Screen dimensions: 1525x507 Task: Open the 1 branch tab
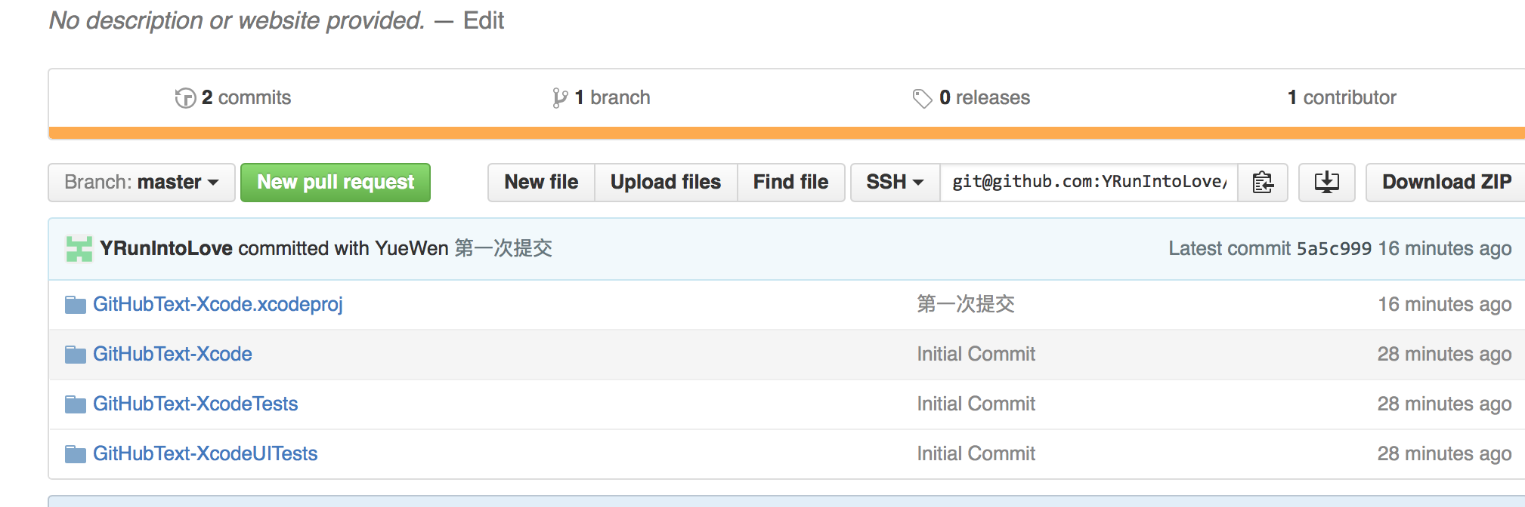click(602, 98)
